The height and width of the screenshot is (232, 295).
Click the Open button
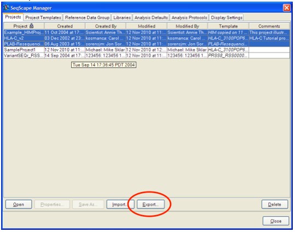[x=19, y=204]
